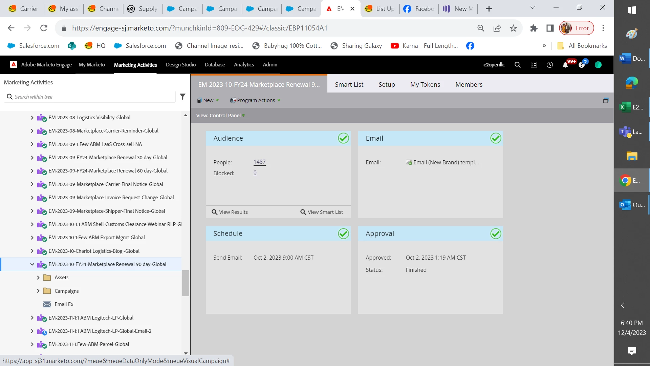Click the Adobe Marketo Engage logo
Viewport: 650px width, 366px height.
[14, 64]
